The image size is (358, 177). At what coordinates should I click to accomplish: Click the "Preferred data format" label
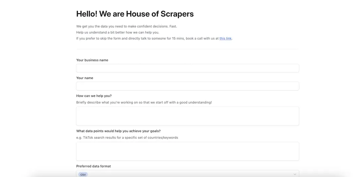pos(93,166)
